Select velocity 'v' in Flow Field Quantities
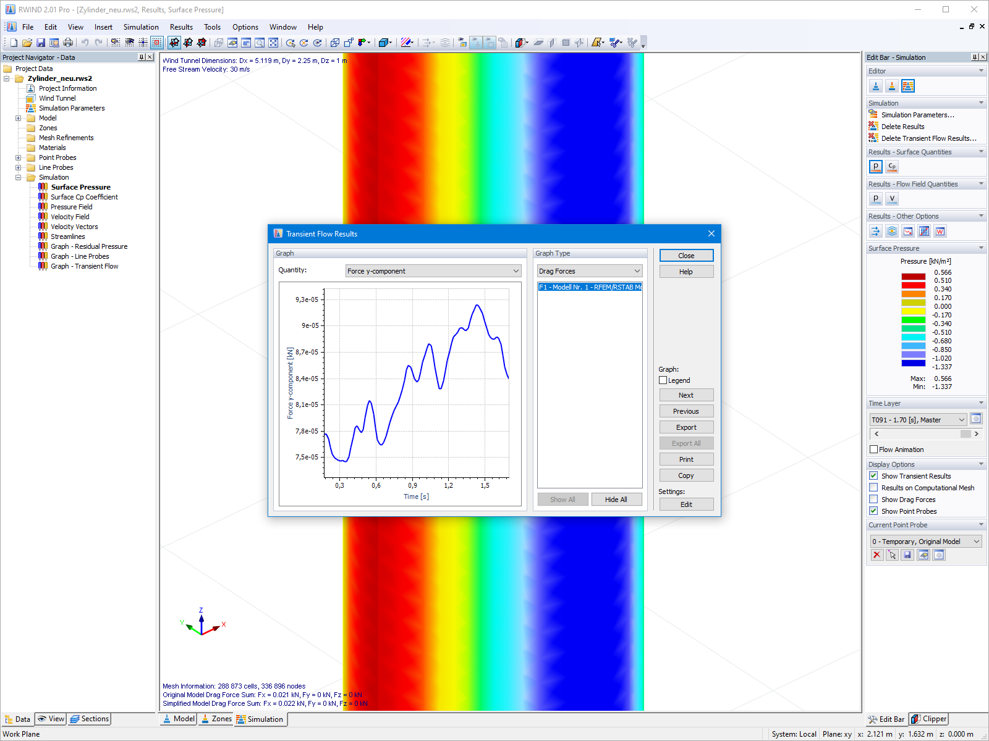 pyautogui.click(x=892, y=198)
